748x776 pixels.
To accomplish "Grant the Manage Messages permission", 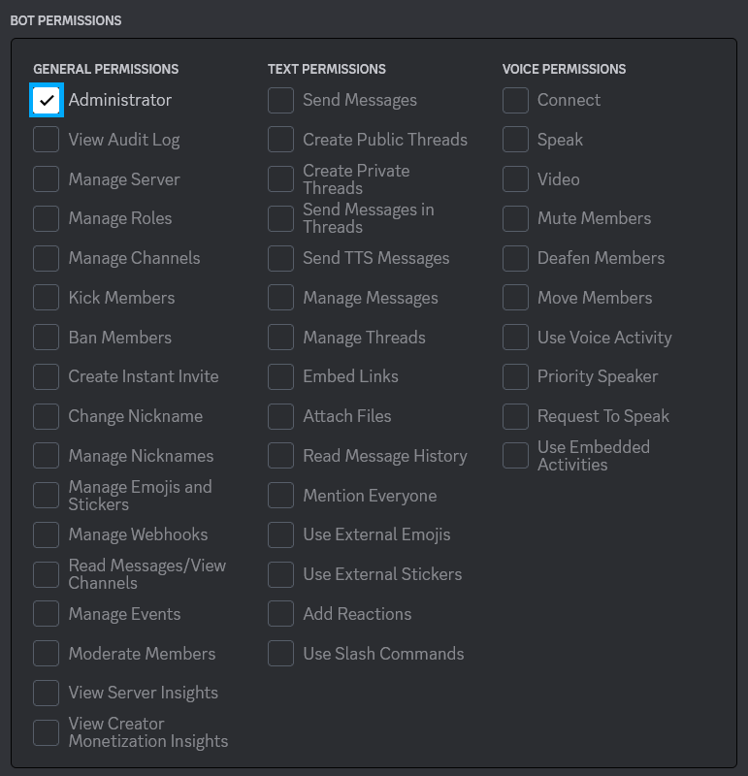I will point(280,297).
